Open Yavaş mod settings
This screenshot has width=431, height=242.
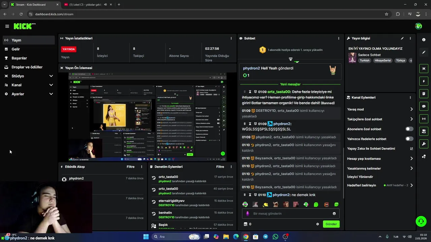[x=380, y=109]
